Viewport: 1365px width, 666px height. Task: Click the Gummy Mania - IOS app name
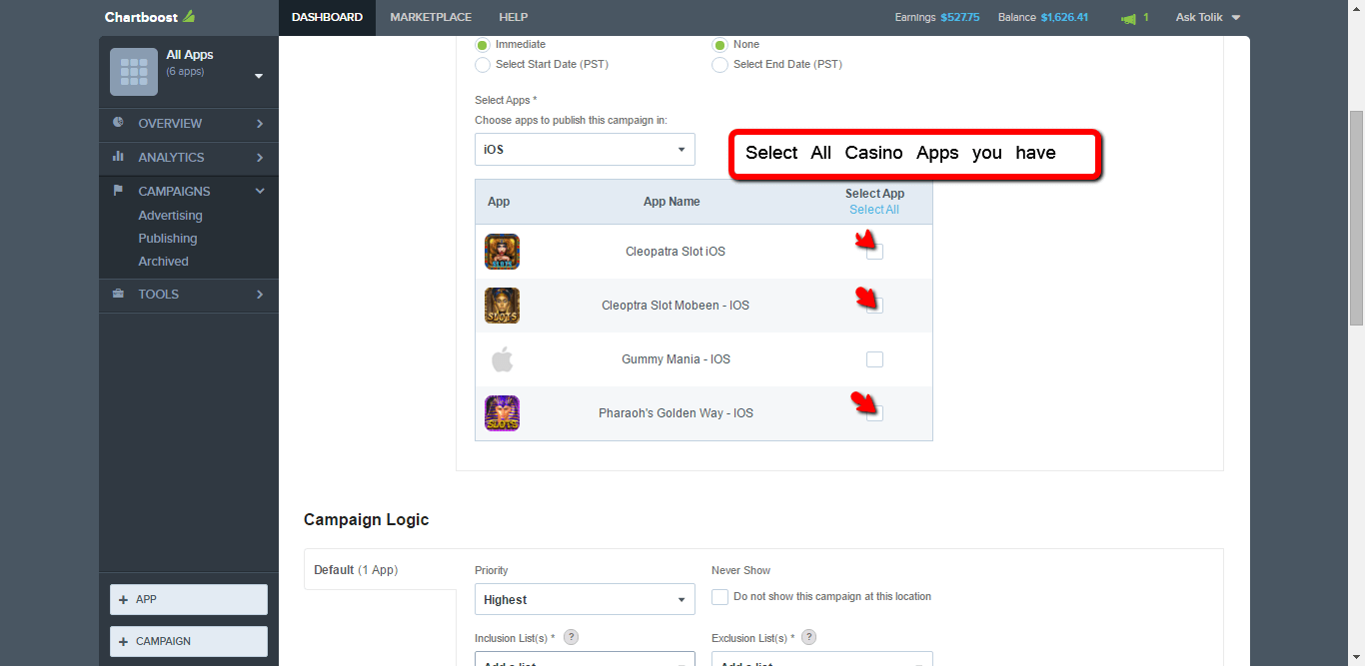[x=676, y=359]
